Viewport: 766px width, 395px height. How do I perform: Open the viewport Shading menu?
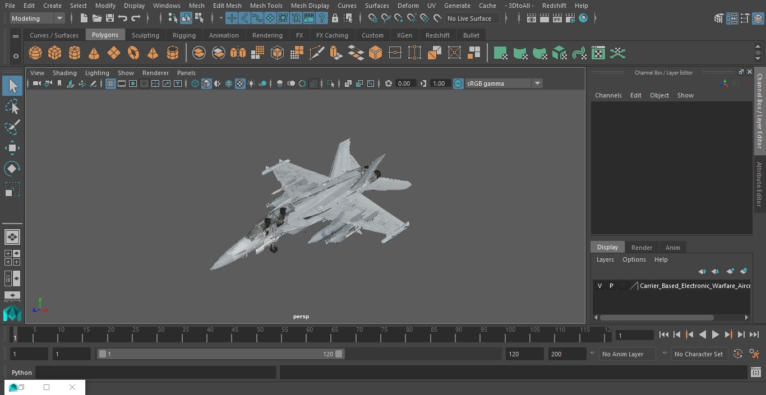tap(64, 73)
